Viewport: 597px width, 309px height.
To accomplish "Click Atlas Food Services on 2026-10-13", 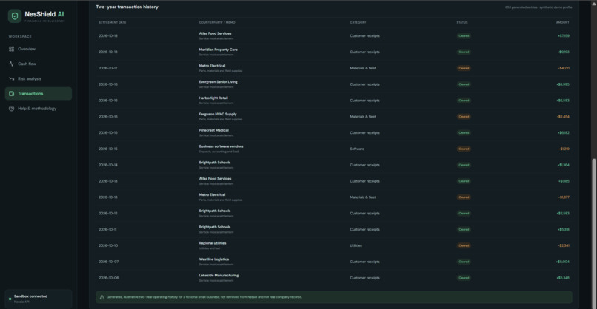I will pos(215,179).
